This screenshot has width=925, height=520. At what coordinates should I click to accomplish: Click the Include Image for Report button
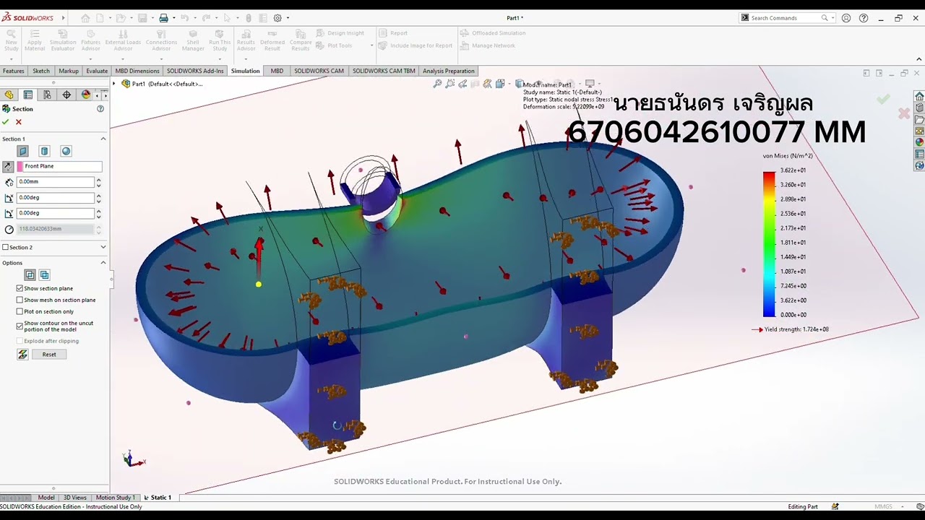tap(416, 45)
